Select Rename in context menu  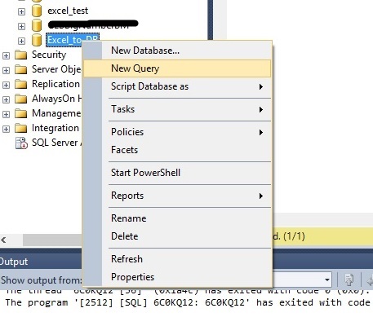(x=177, y=218)
